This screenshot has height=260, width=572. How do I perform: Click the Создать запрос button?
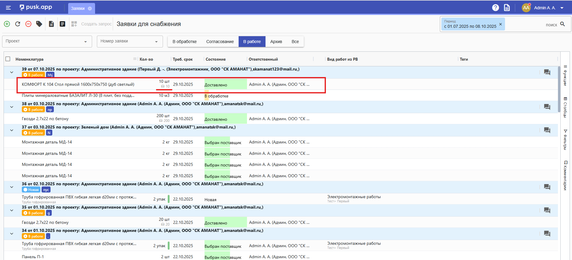pyautogui.click(x=96, y=24)
